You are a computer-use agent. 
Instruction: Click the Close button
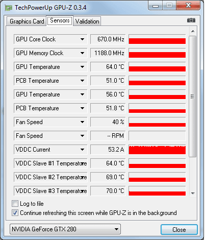(179, 229)
